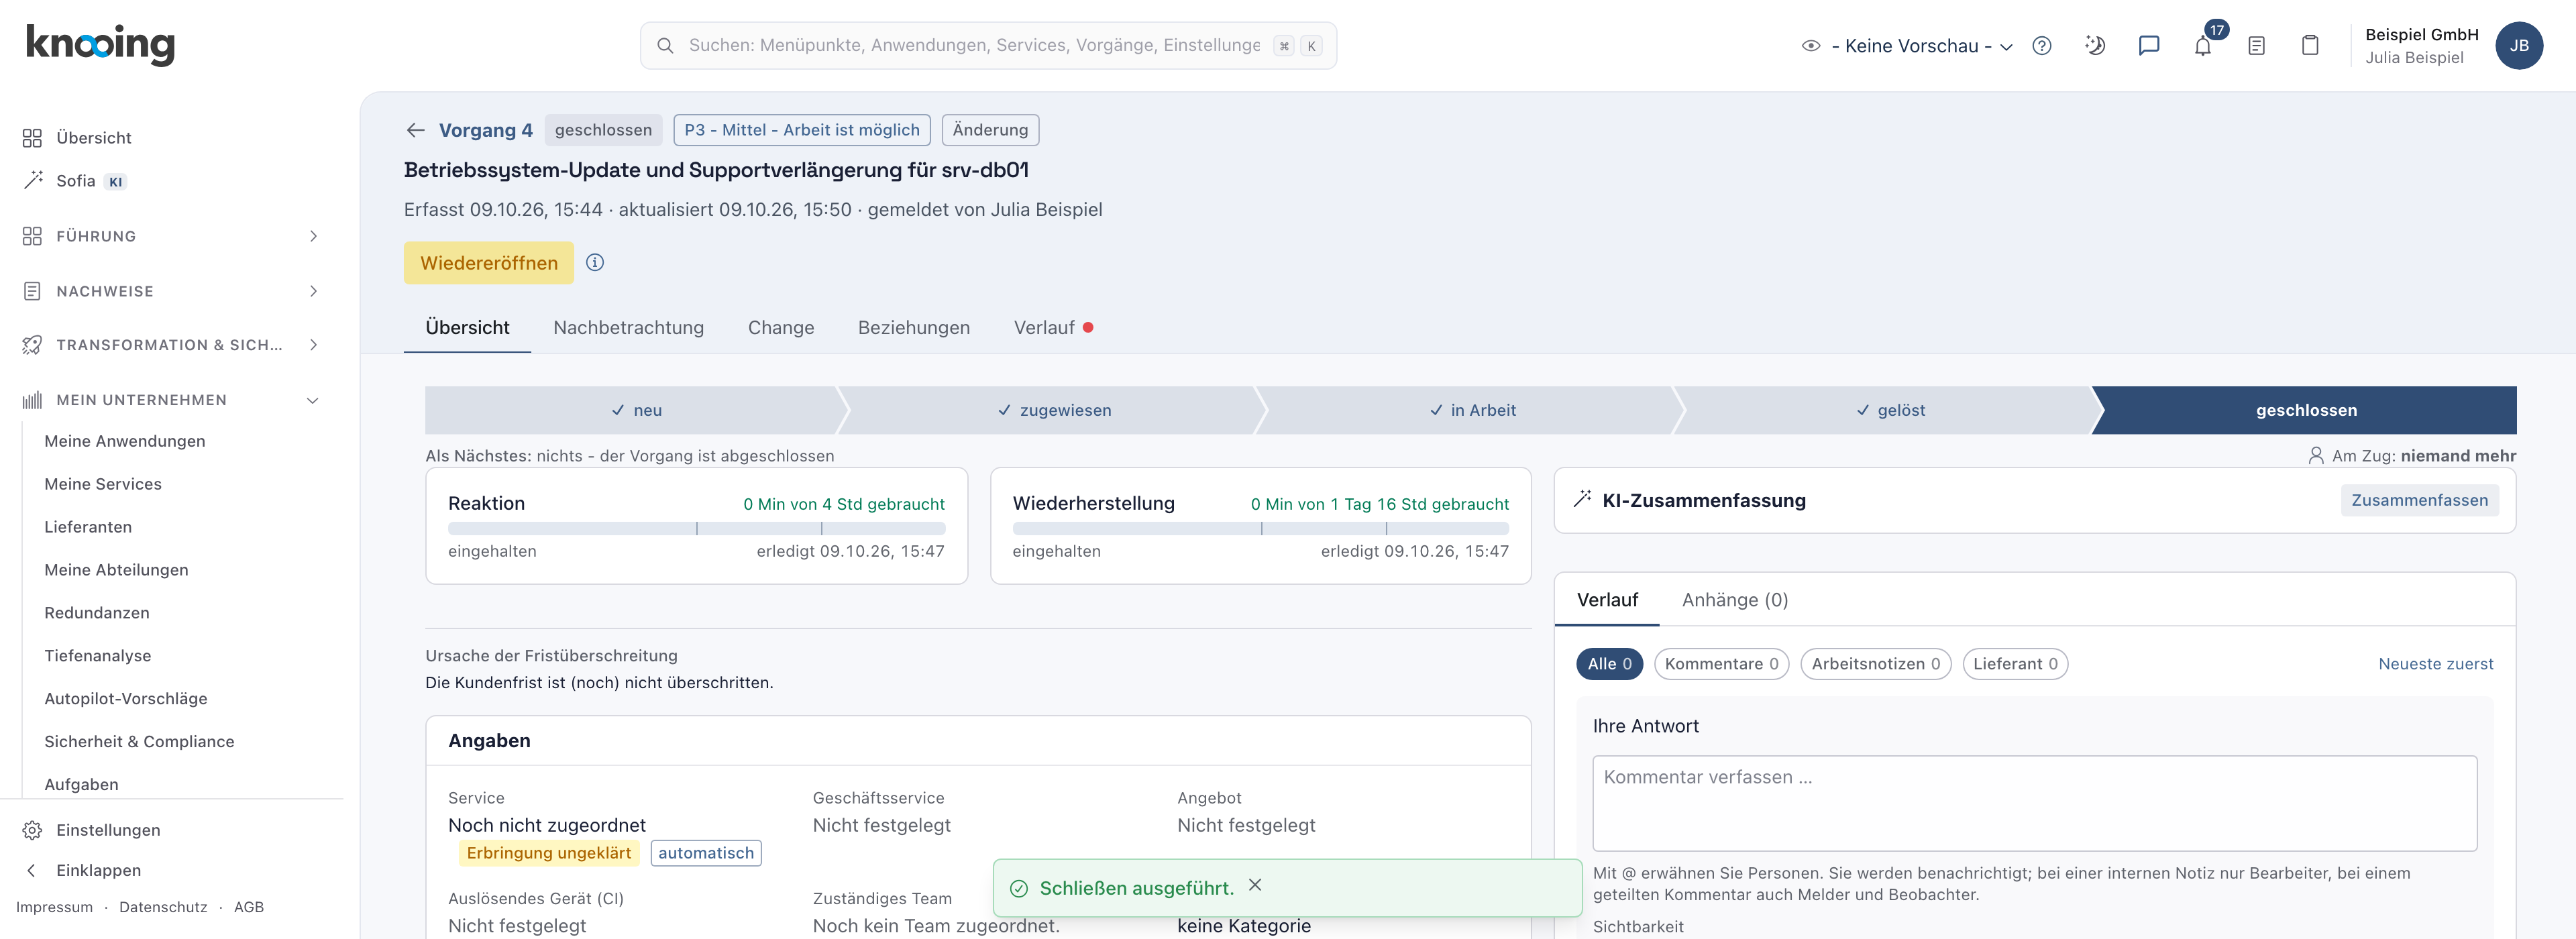This screenshot has height=939, width=2576.
Task: Click the Wiedereröffnen button
Action: click(x=489, y=263)
